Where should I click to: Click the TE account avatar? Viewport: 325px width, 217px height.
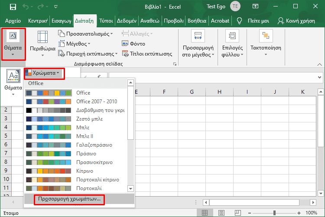235,6
